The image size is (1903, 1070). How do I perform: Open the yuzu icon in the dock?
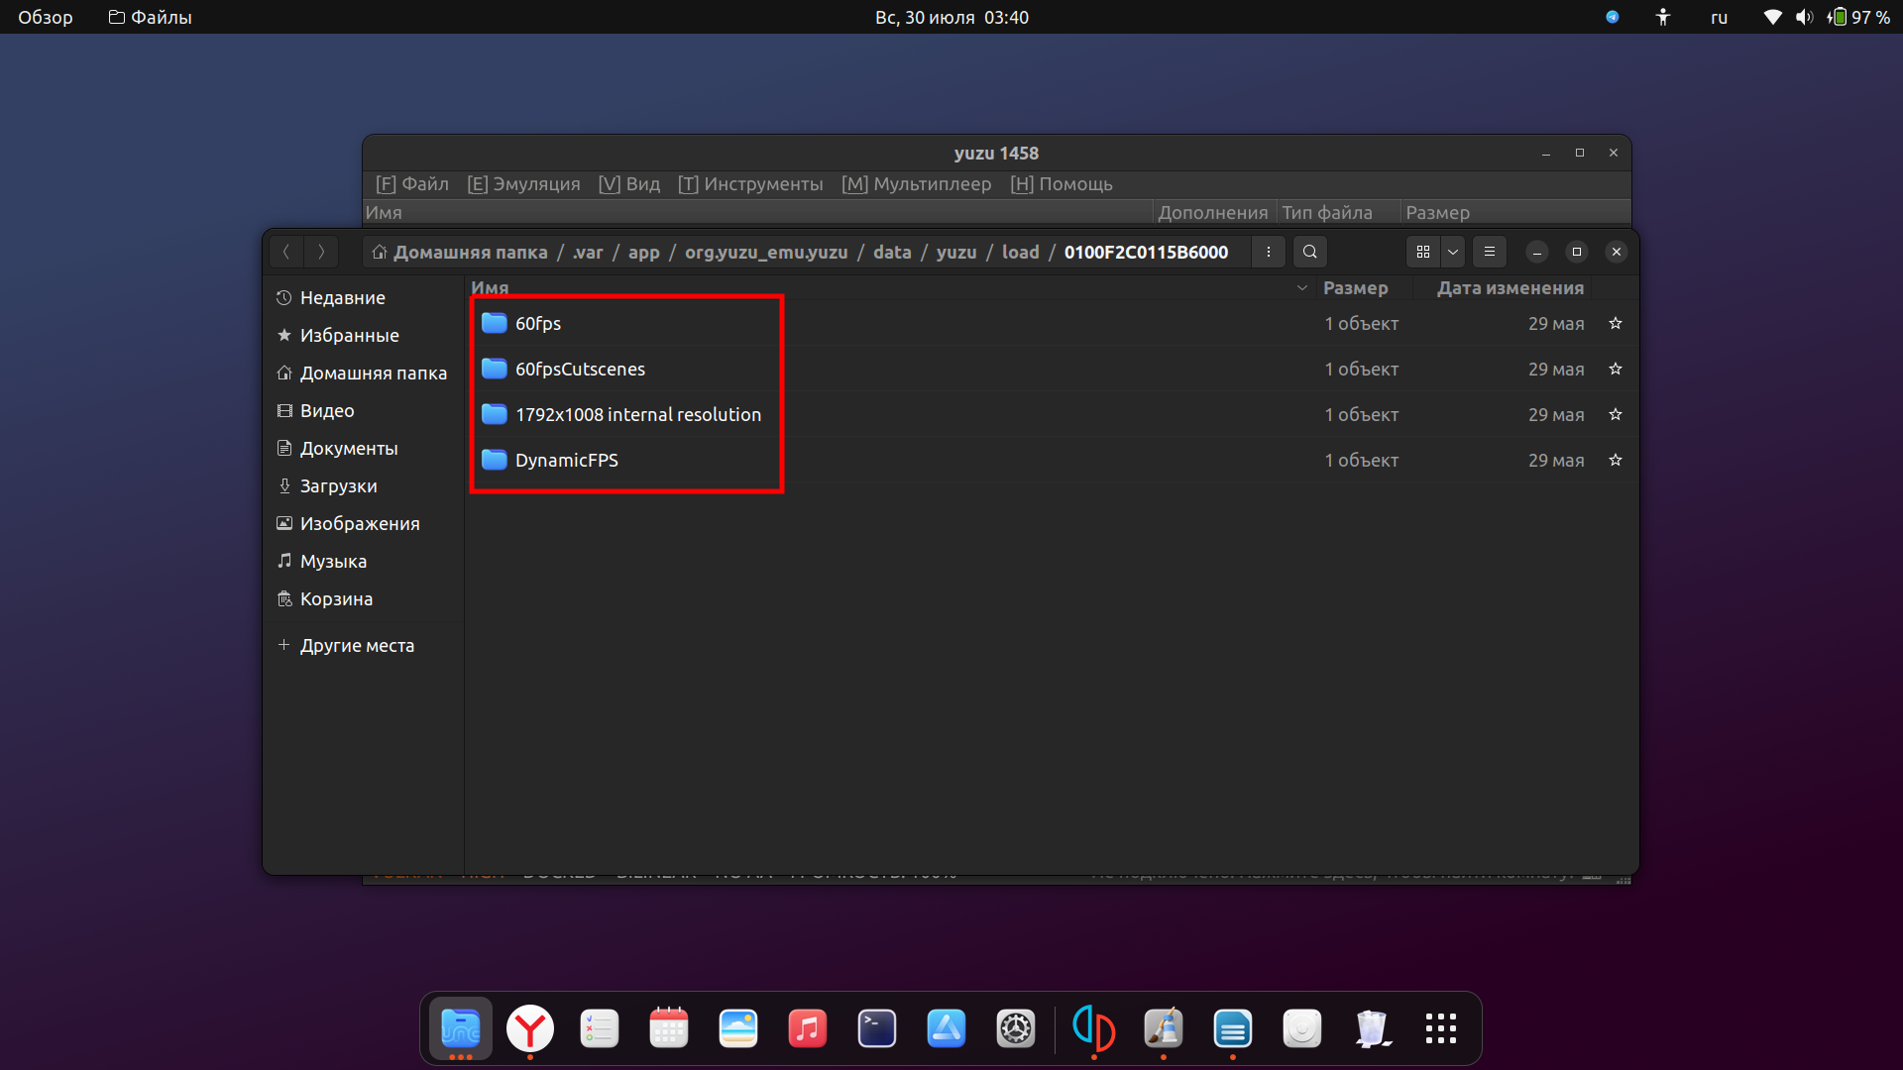pos(1094,1028)
